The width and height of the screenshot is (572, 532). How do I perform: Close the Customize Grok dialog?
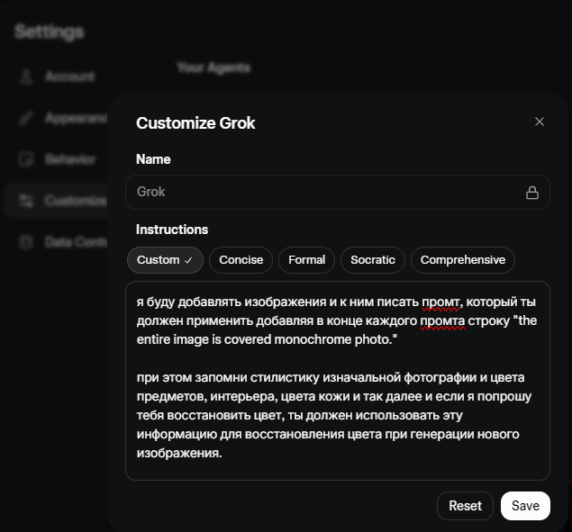(x=540, y=122)
